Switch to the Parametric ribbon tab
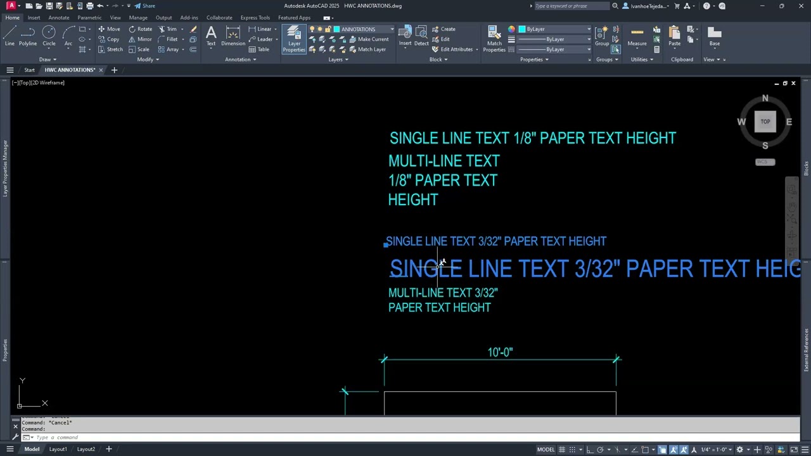 pos(89,18)
